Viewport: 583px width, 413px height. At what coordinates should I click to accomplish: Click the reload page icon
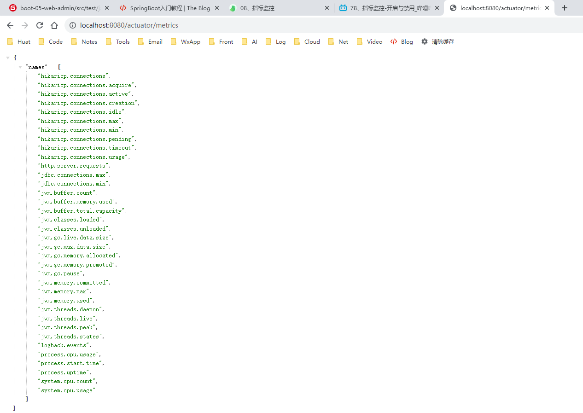pyautogui.click(x=40, y=25)
